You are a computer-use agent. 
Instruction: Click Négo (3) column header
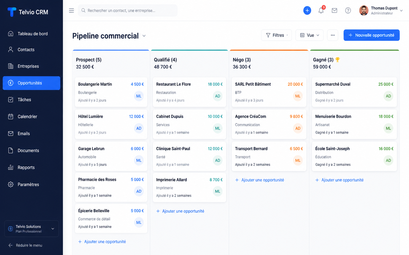pyautogui.click(x=242, y=60)
